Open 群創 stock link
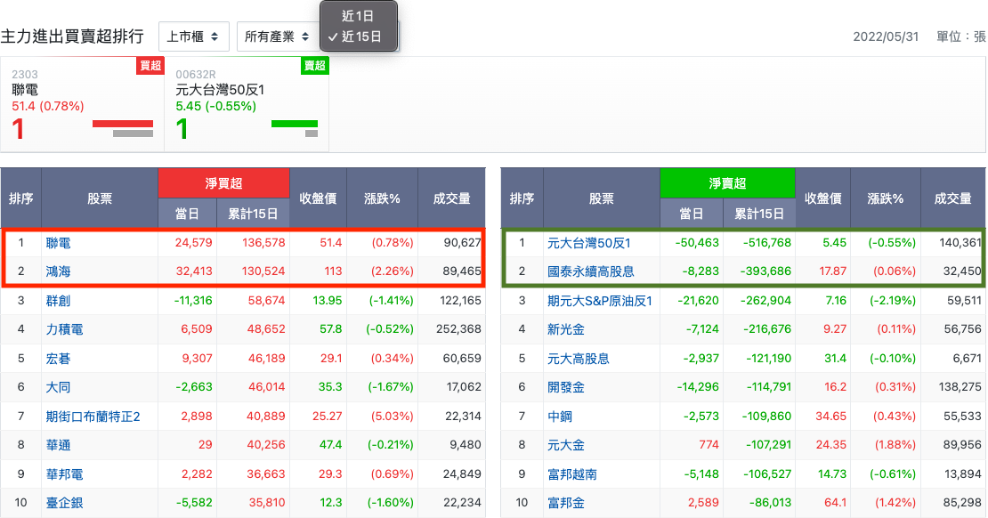 [x=58, y=301]
